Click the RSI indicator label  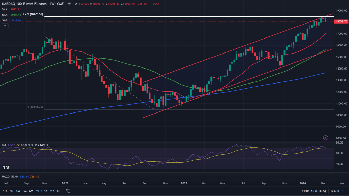click(x=4, y=145)
